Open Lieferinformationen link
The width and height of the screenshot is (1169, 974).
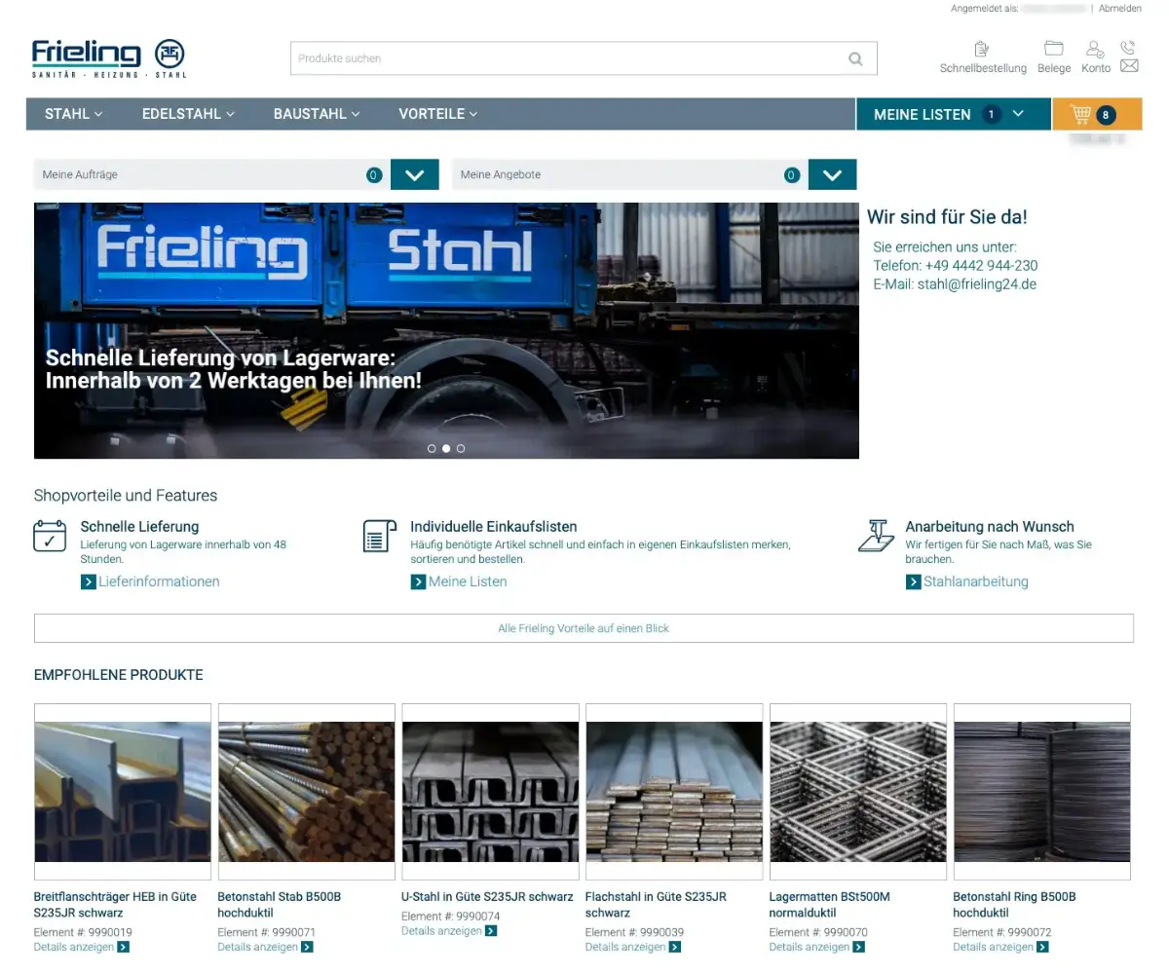click(x=159, y=581)
